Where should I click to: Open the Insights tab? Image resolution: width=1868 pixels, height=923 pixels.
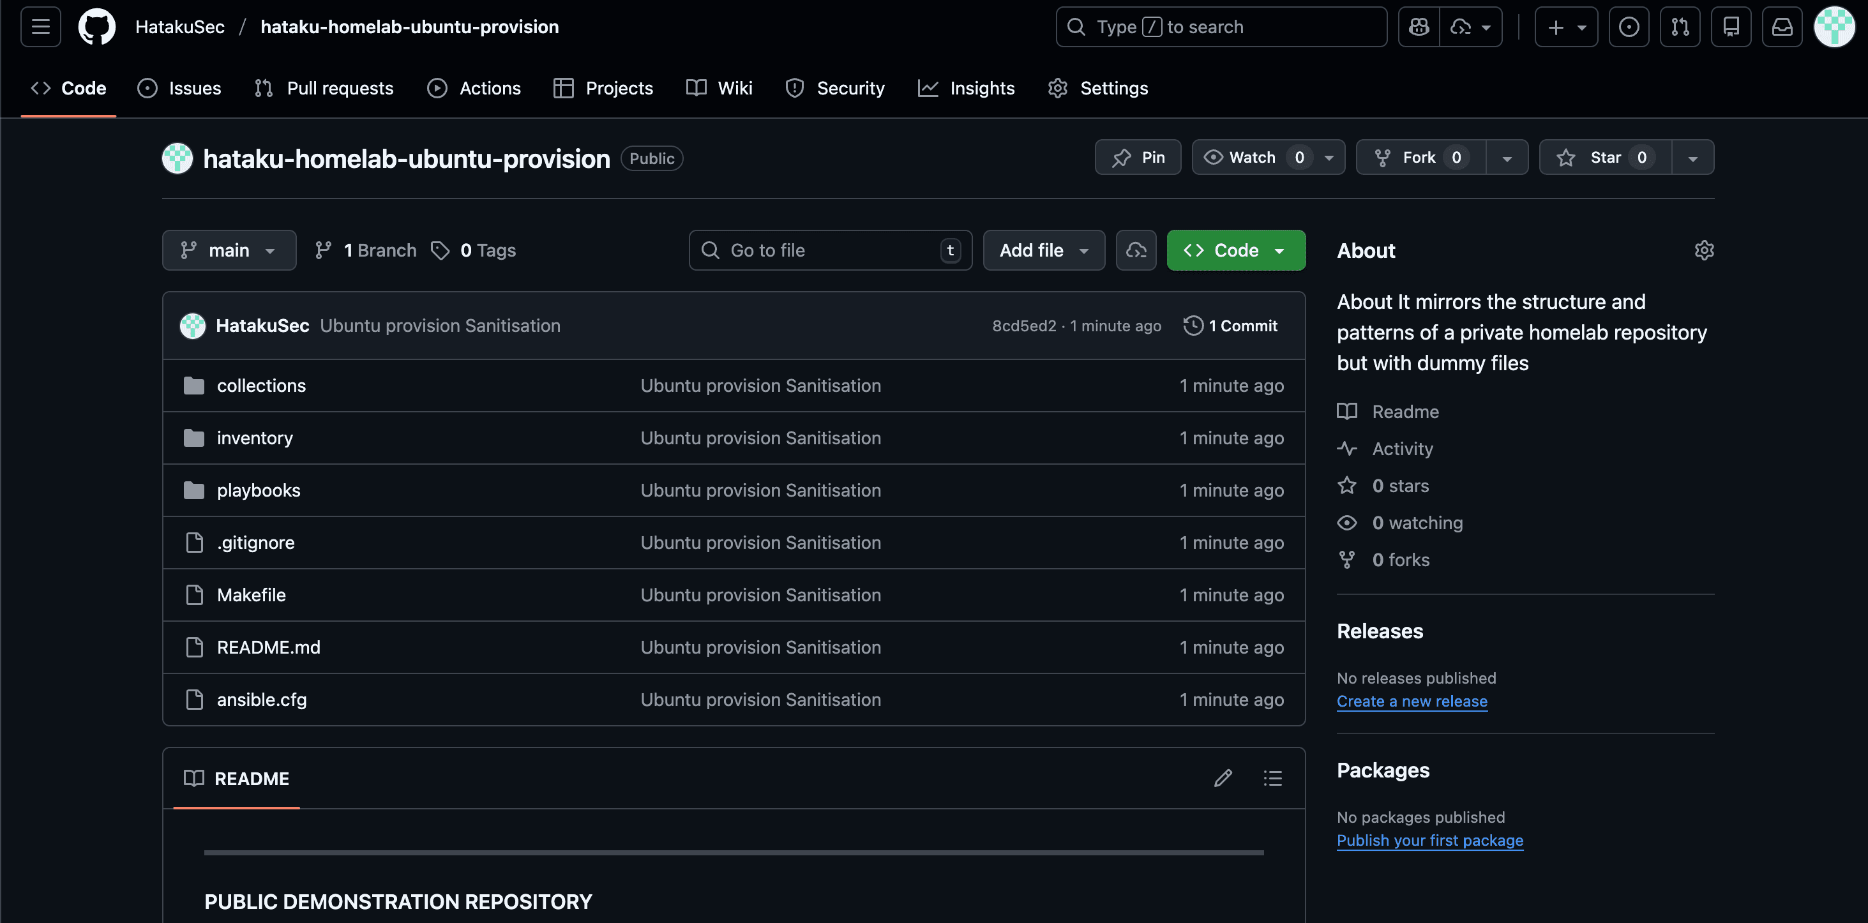[967, 87]
